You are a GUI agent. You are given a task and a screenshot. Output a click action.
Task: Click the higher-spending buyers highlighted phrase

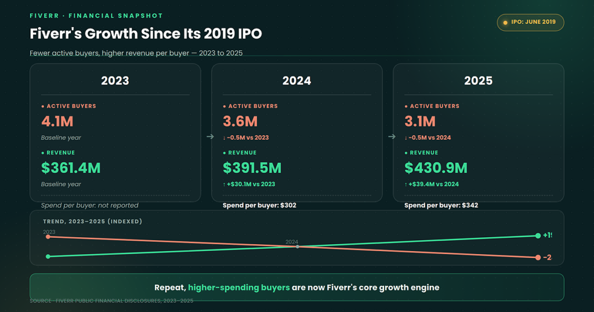[x=239, y=288]
